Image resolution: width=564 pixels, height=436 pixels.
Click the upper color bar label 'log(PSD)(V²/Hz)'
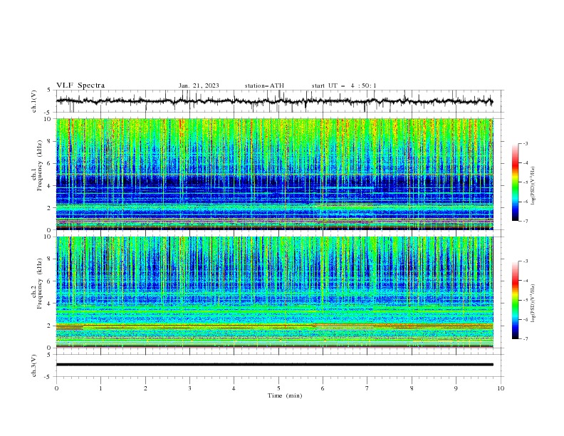[x=533, y=186]
